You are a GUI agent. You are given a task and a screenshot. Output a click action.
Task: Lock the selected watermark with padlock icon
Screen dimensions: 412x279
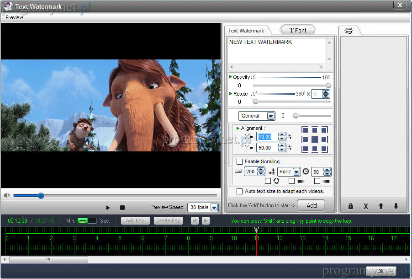[351, 206]
